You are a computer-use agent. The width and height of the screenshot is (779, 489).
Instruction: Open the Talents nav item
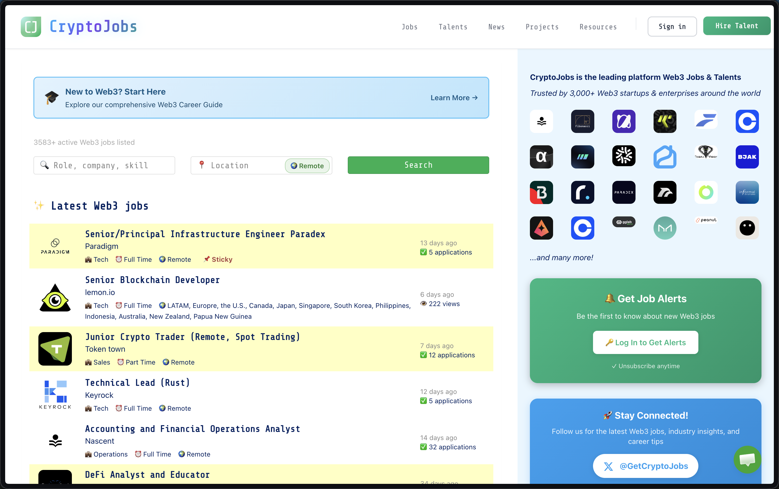[453, 27]
